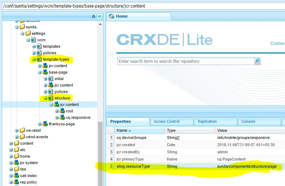285x186 pixels.
Task: Switch to the Console tab
Action: 260,121
